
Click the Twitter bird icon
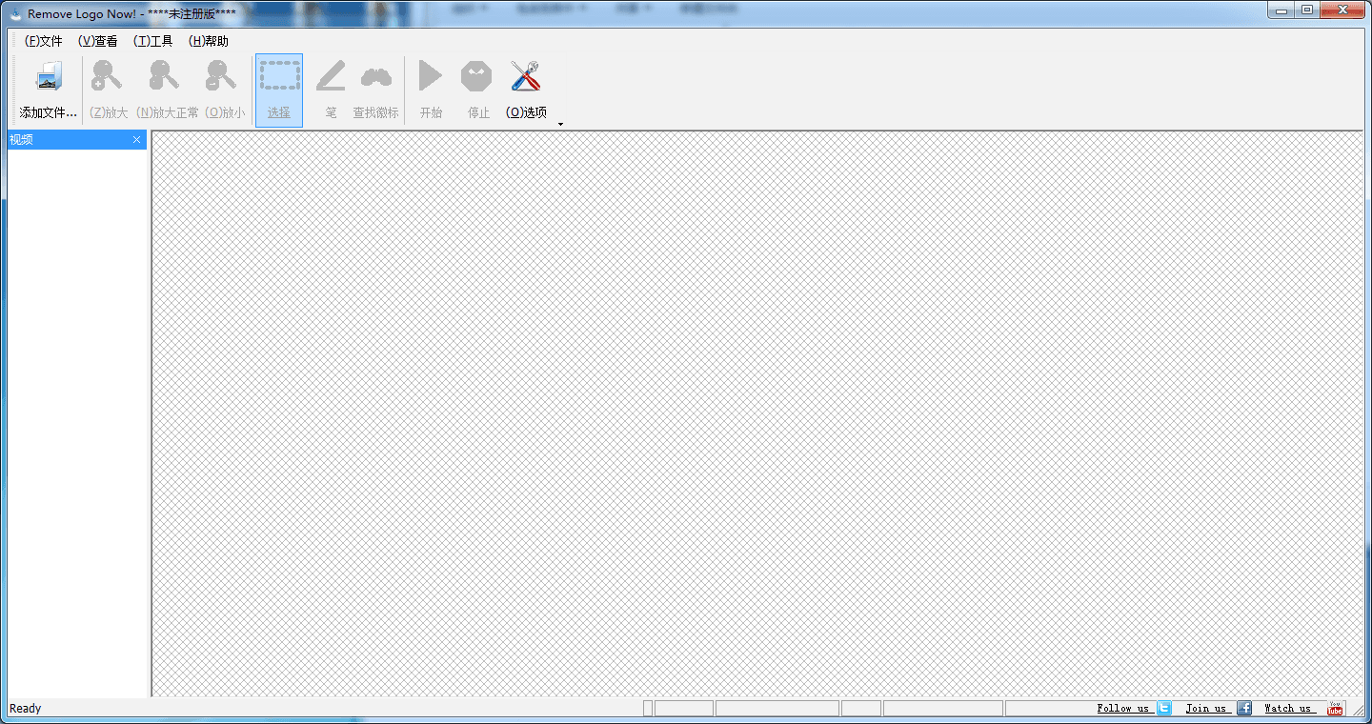click(x=1163, y=708)
